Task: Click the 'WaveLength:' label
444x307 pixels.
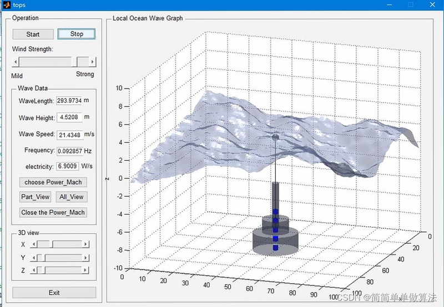Action: pyautogui.click(x=36, y=101)
